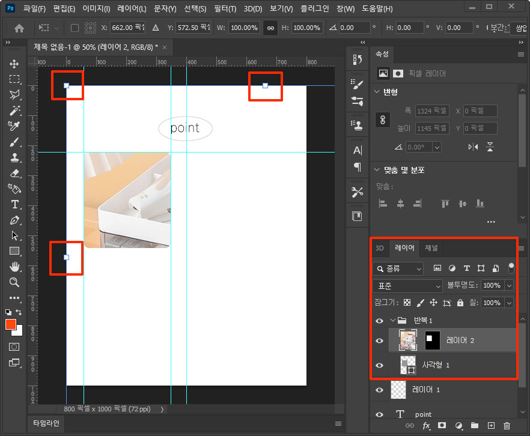Select the Hand tool

click(x=14, y=267)
